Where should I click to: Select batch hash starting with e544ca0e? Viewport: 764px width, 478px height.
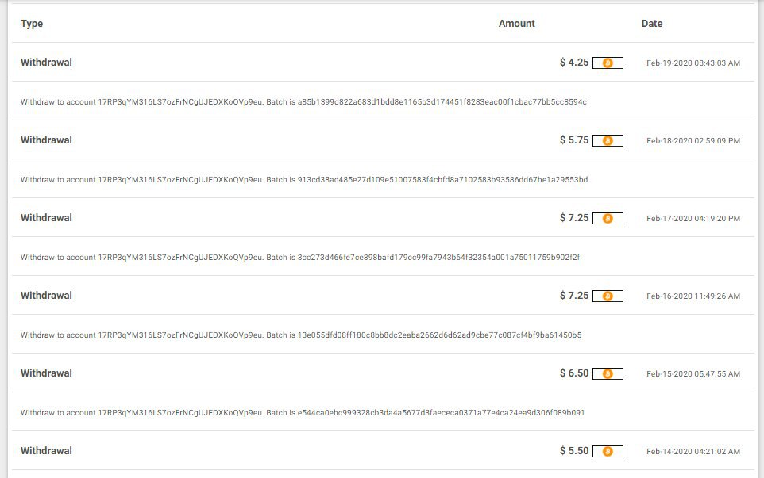click(441, 413)
